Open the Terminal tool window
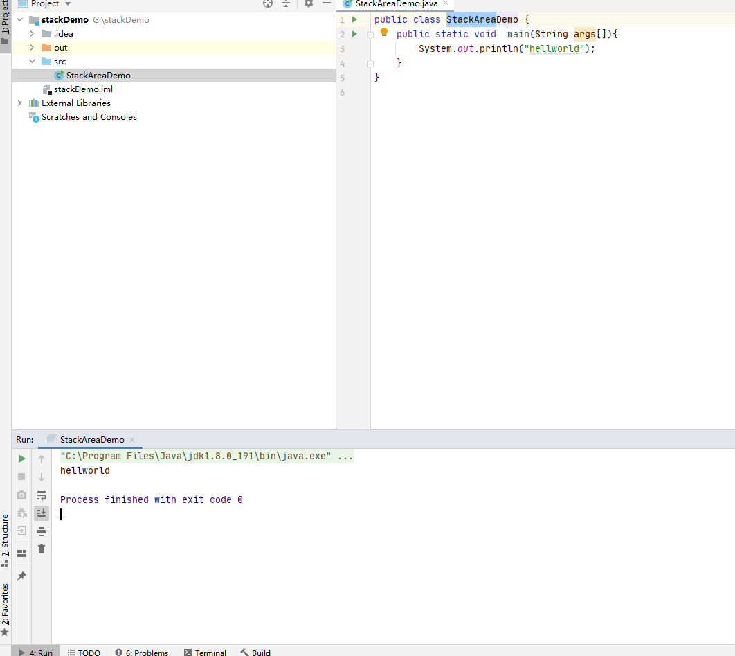Image resolution: width=735 pixels, height=656 pixels. [x=206, y=653]
